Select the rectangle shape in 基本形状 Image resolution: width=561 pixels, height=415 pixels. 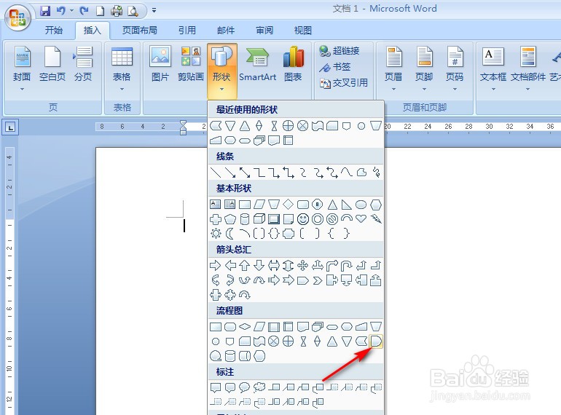point(245,205)
